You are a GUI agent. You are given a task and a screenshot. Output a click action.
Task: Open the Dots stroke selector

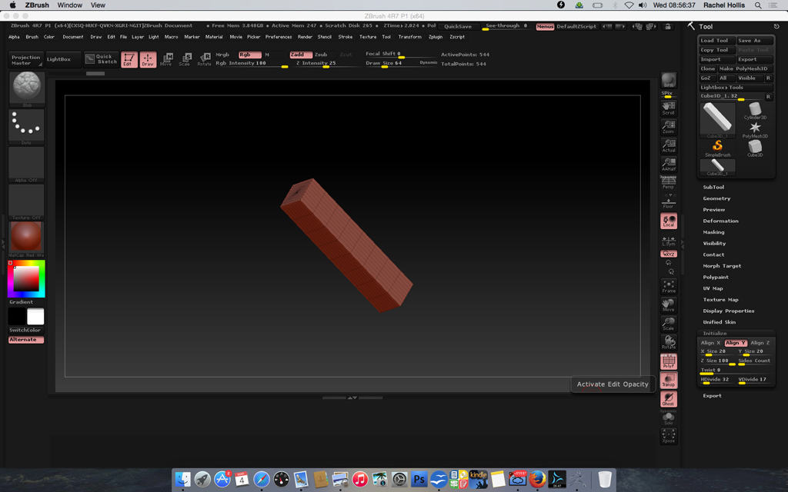click(27, 127)
